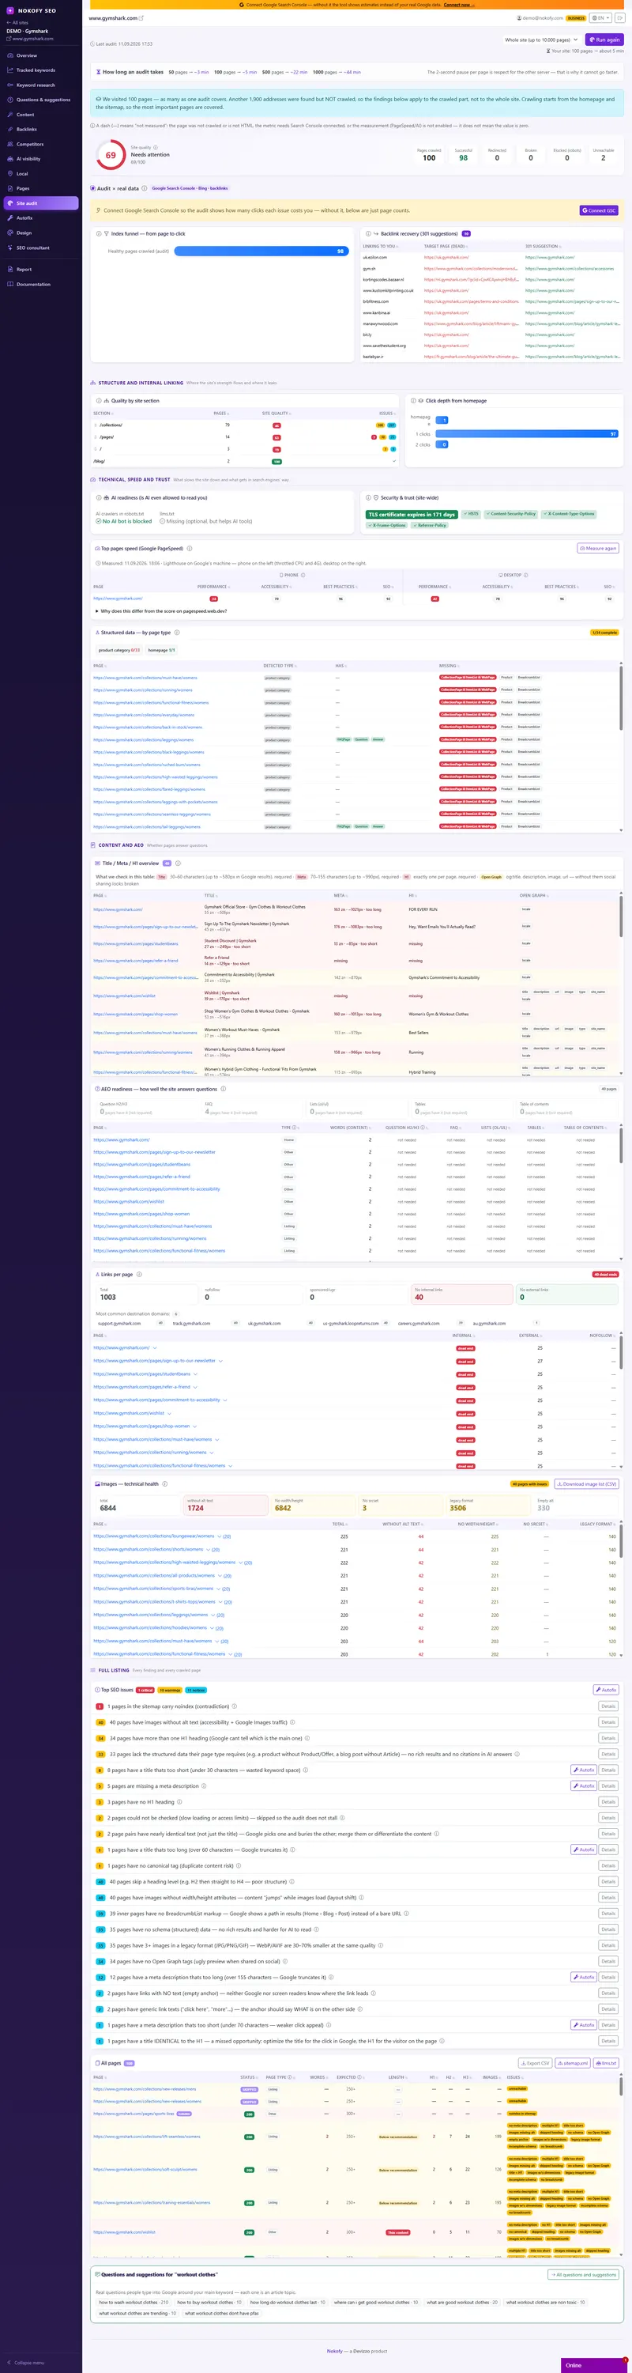Viewport: 632px width, 2373px height.
Task: Open the Whole site page-limit dropdown
Action: pyautogui.click(x=541, y=40)
